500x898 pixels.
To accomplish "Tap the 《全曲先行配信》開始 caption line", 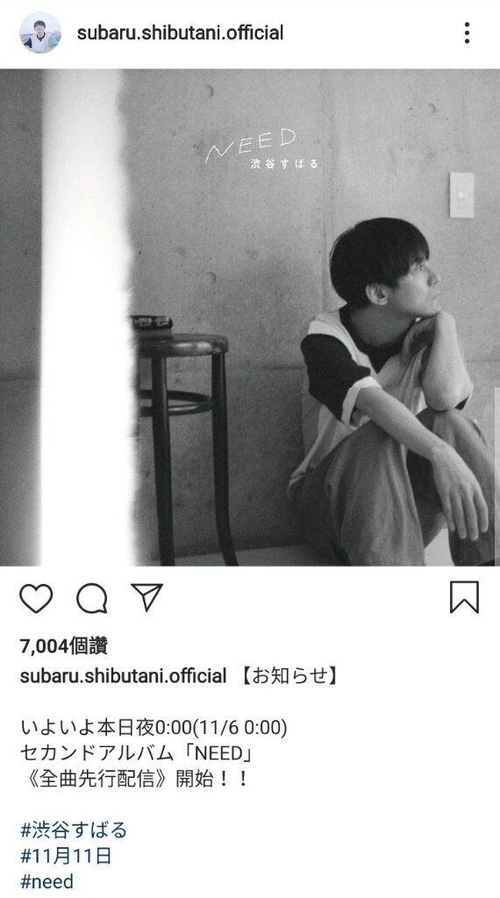I will click(134, 779).
